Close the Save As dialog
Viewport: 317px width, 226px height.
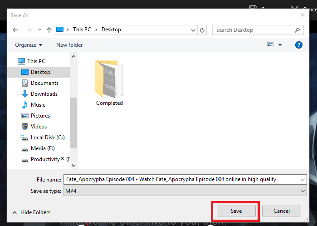coord(302,15)
